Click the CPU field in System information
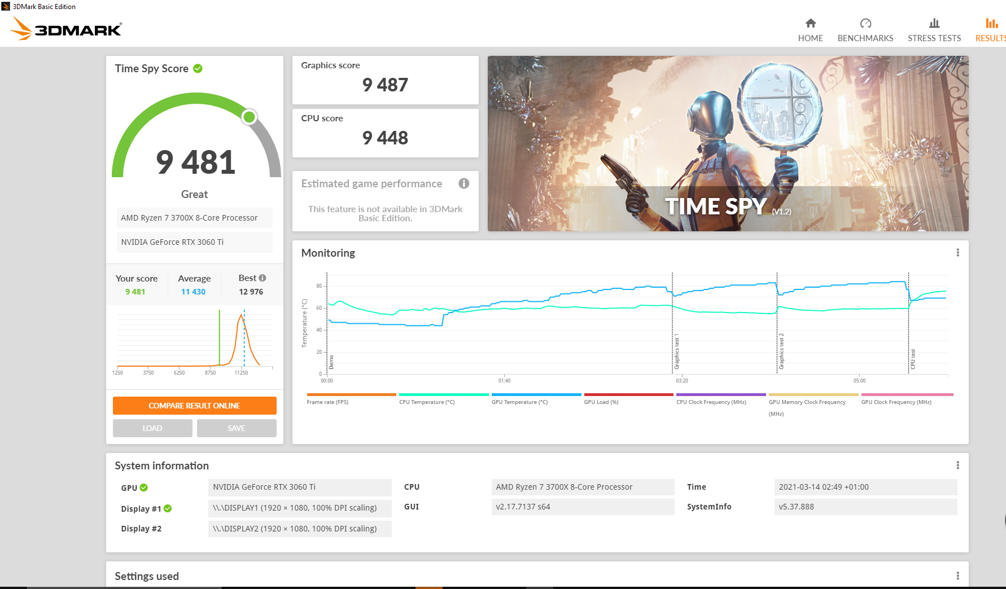Image resolution: width=1006 pixels, height=589 pixels. pos(583,487)
